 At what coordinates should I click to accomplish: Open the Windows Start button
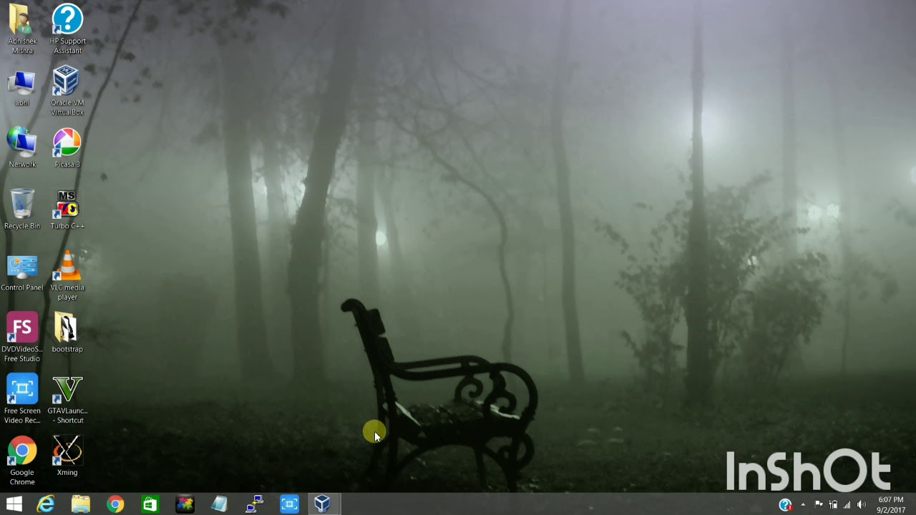(14, 504)
